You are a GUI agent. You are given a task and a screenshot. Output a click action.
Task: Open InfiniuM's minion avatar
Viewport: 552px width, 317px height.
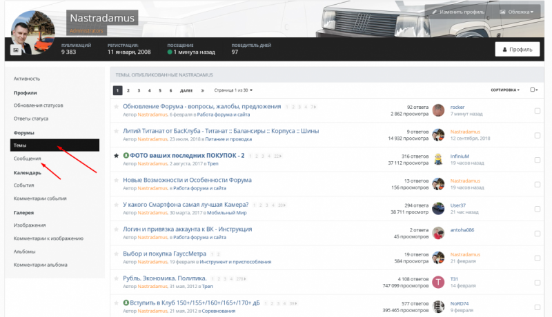tap(438, 160)
